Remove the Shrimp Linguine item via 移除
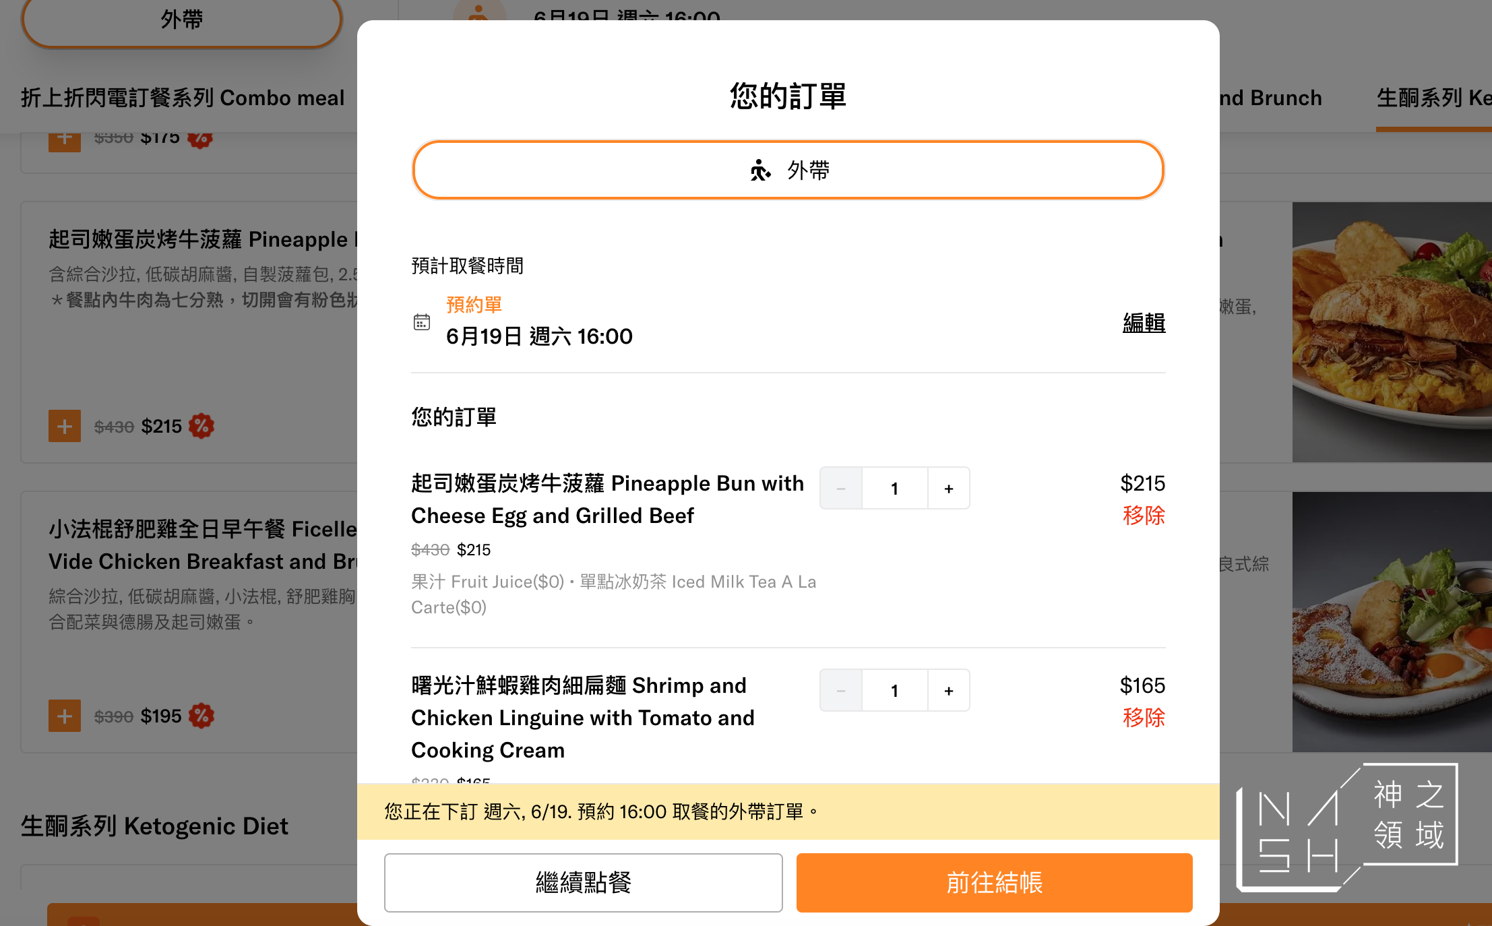Viewport: 1492px width, 926px height. click(1144, 718)
